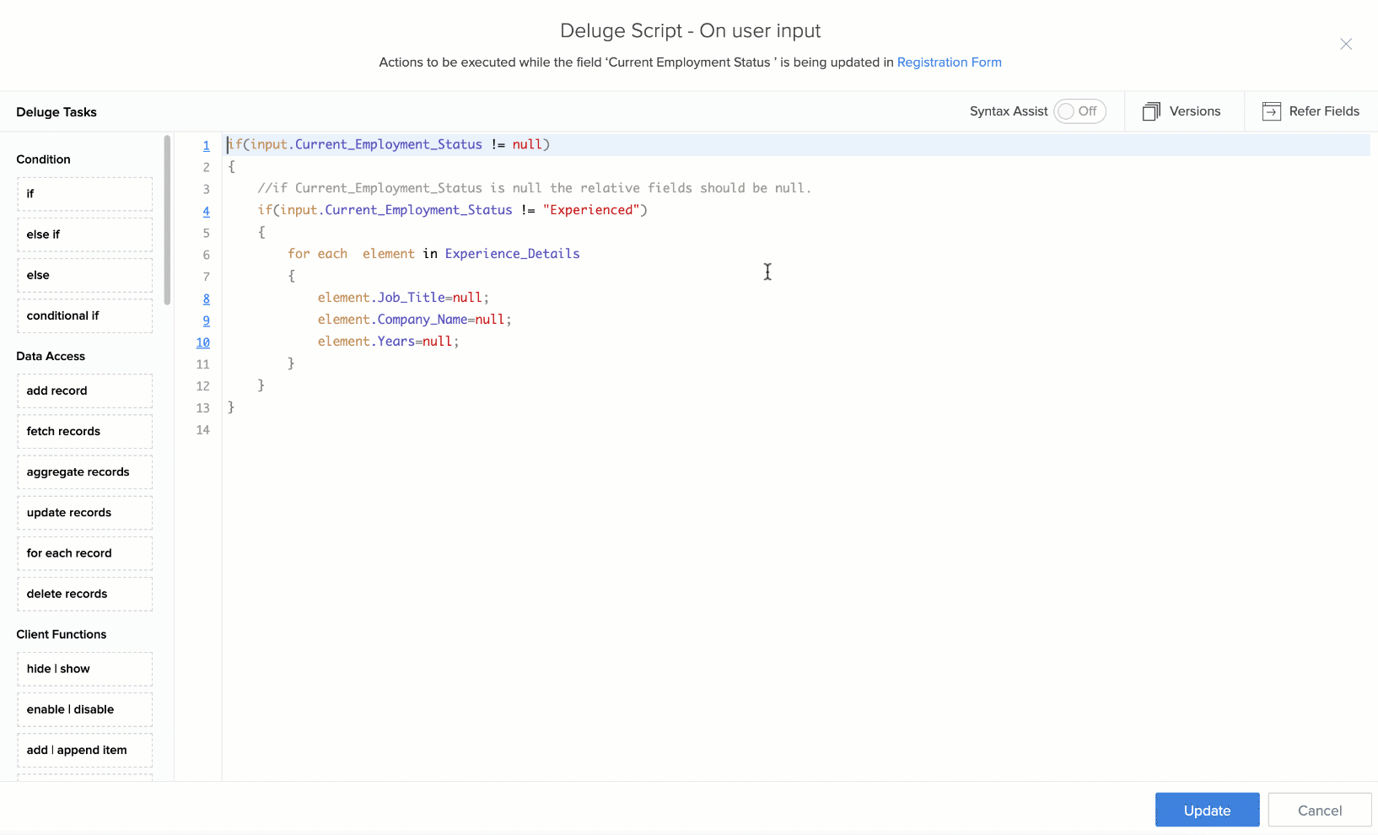Open the Registration Form link
Image resolution: width=1378 pixels, height=835 pixels.
point(949,62)
